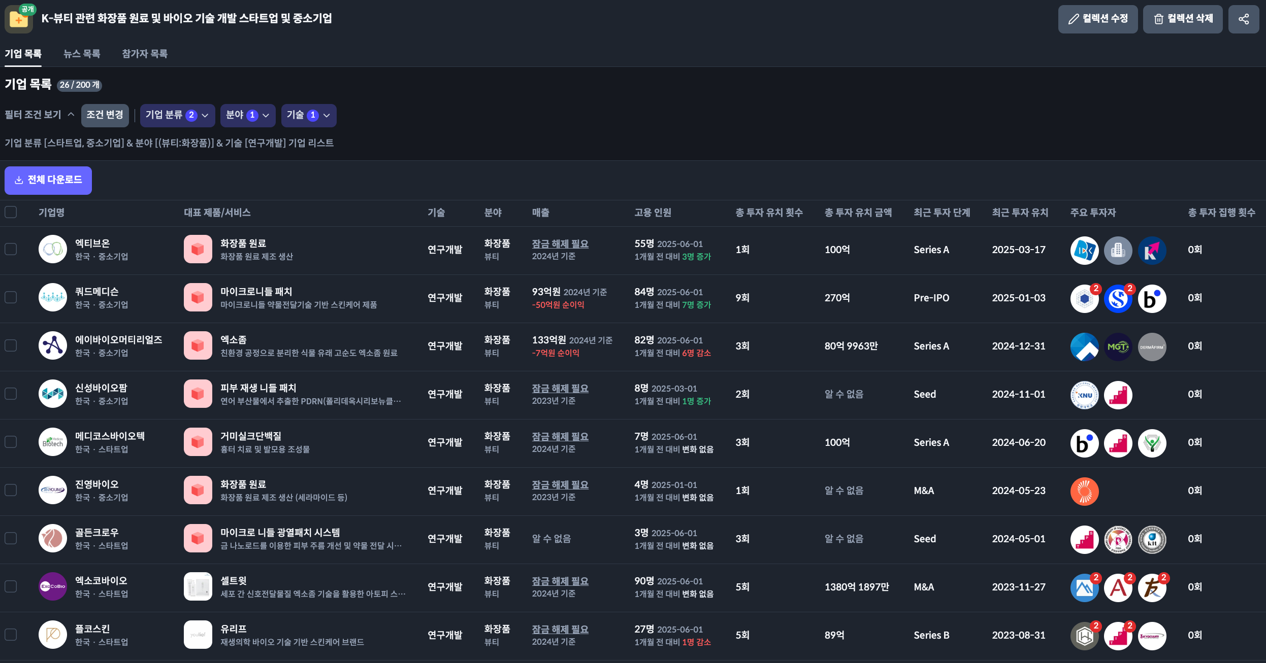Click the 엑소코바이오 purple logo icon
The height and width of the screenshot is (663, 1266).
[x=53, y=586]
